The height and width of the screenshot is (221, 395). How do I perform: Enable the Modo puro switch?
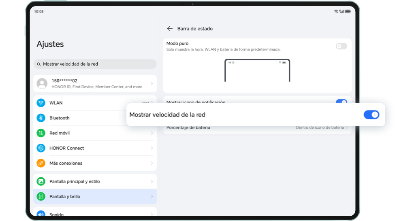tap(342, 46)
